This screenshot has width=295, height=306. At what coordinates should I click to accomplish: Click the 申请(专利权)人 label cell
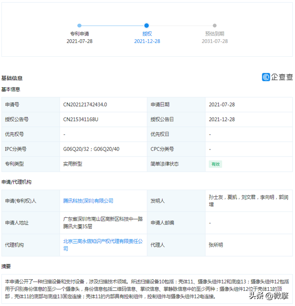(30, 201)
